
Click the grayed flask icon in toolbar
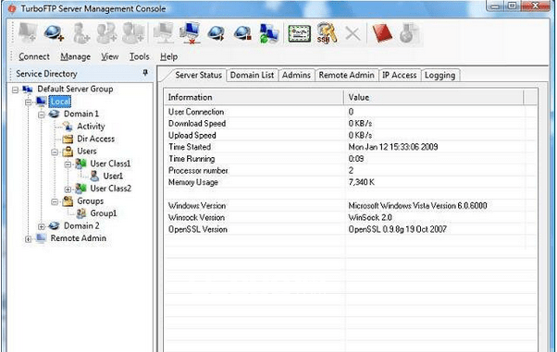click(x=409, y=33)
